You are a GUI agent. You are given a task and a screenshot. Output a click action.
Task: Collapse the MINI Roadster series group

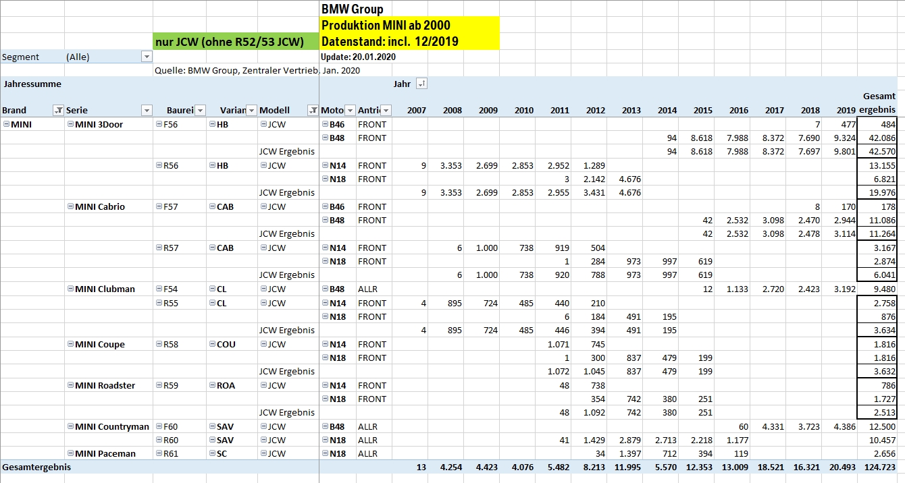pos(70,385)
